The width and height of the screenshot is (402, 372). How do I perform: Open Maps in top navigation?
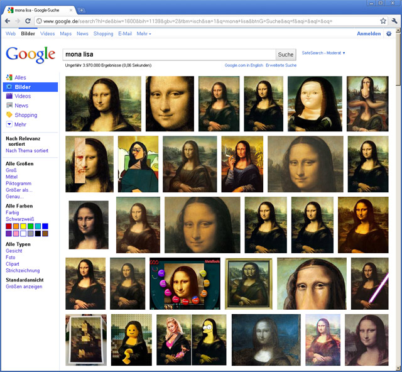pyautogui.click(x=65, y=33)
